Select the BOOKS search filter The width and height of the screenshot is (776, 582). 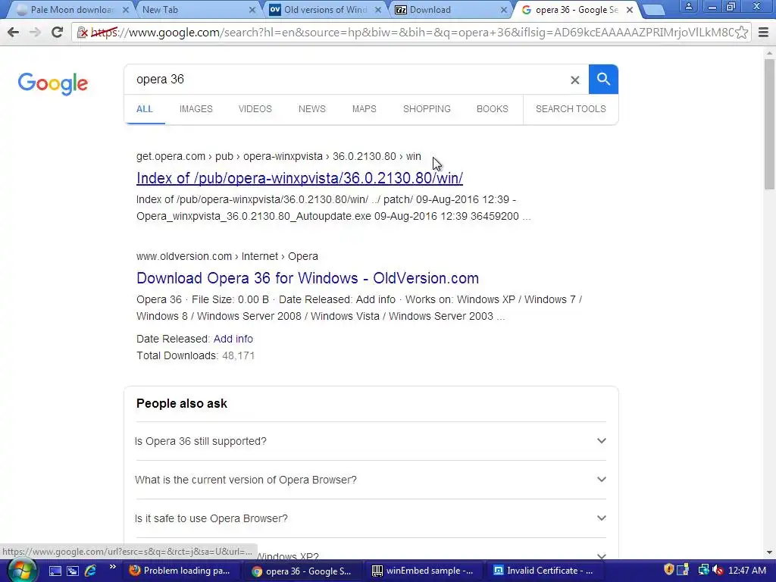493,109
